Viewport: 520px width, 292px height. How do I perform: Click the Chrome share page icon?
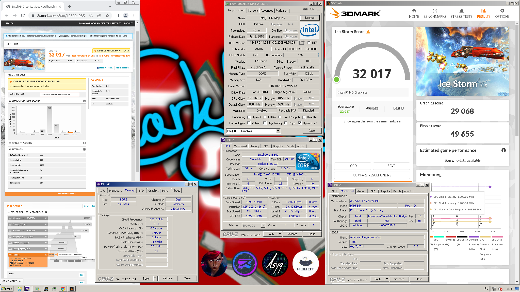coord(99,15)
